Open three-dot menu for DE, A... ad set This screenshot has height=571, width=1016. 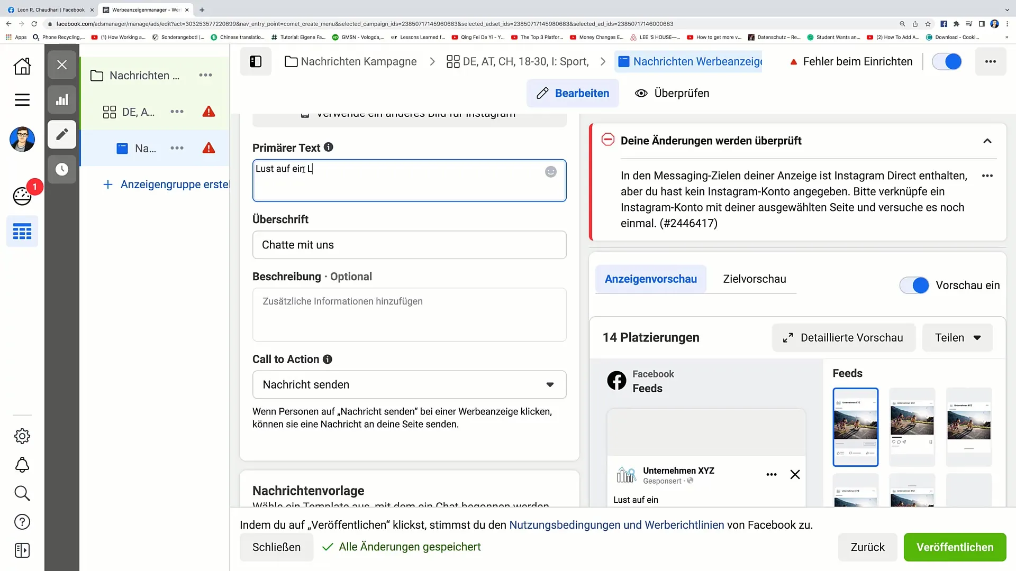click(177, 112)
